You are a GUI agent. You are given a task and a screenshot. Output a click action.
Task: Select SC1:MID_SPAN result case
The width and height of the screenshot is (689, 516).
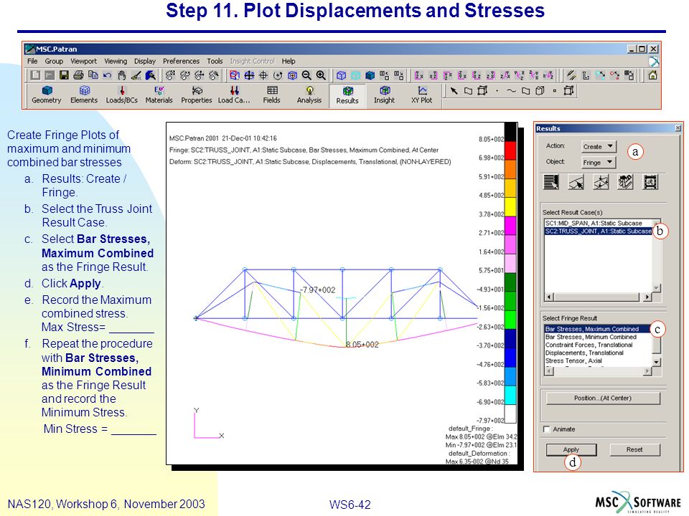point(599,223)
